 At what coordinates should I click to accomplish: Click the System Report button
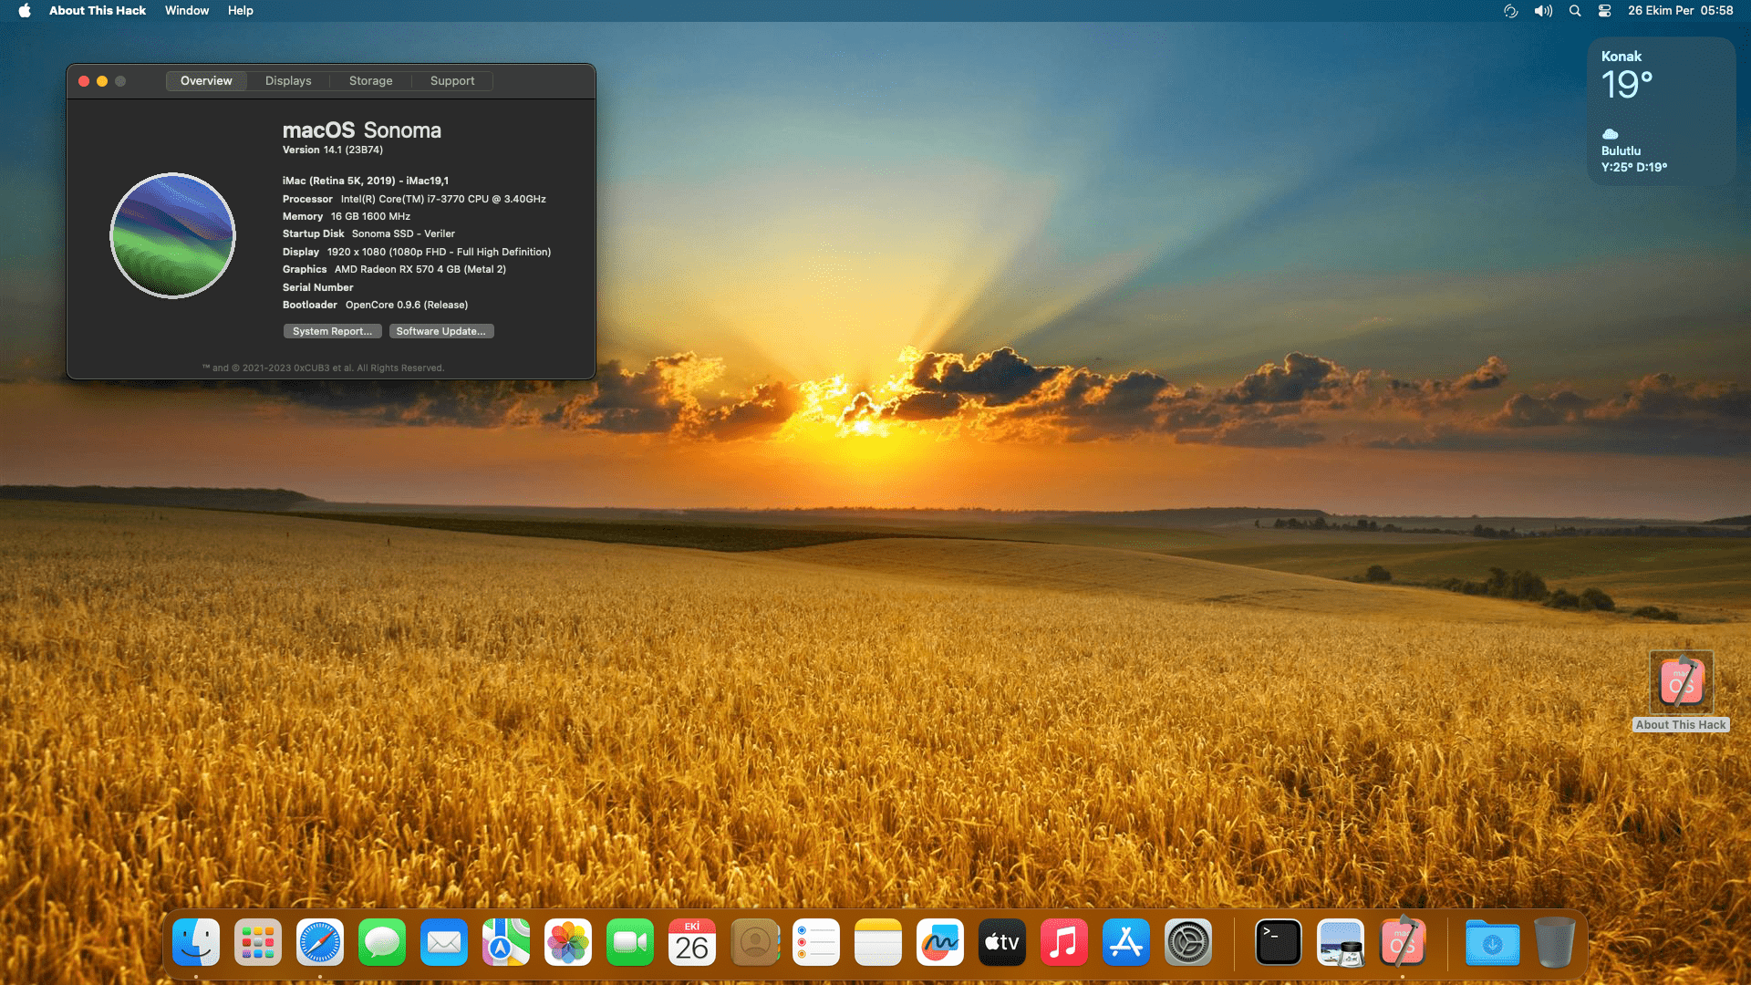click(x=332, y=331)
